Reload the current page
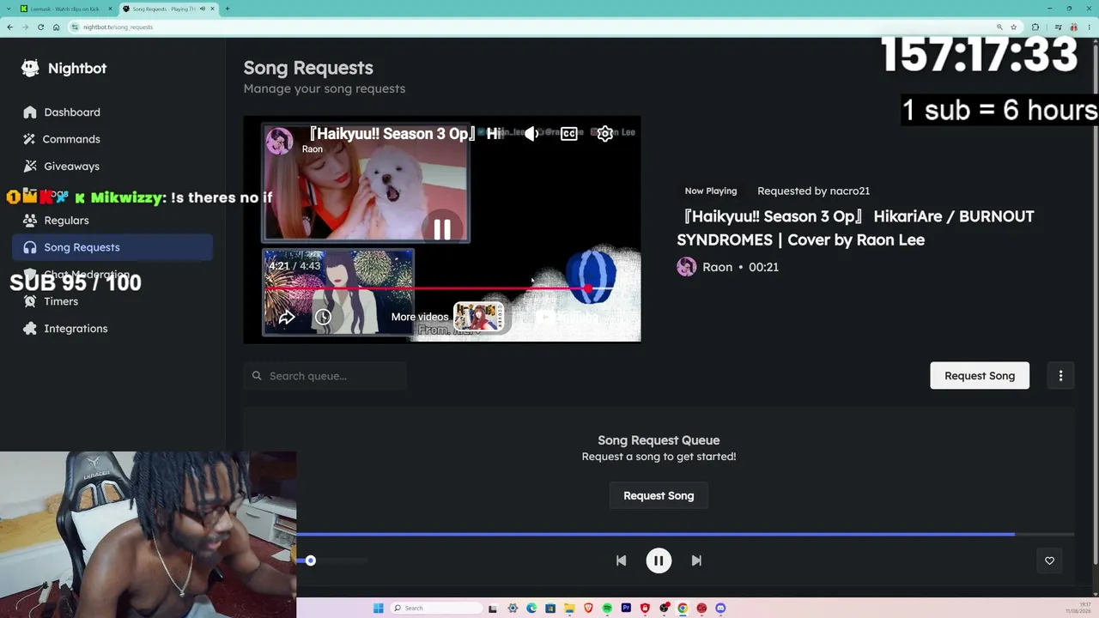 (40, 27)
